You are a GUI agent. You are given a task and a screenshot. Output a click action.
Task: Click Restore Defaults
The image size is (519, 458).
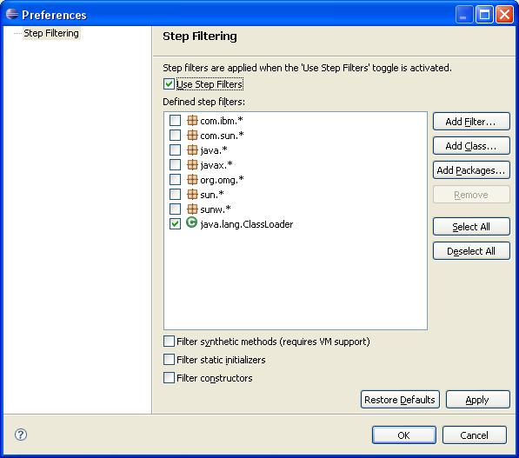[400, 400]
